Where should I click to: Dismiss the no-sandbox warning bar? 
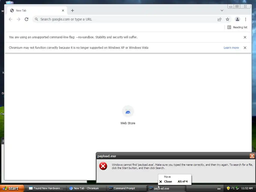coord(245,37)
